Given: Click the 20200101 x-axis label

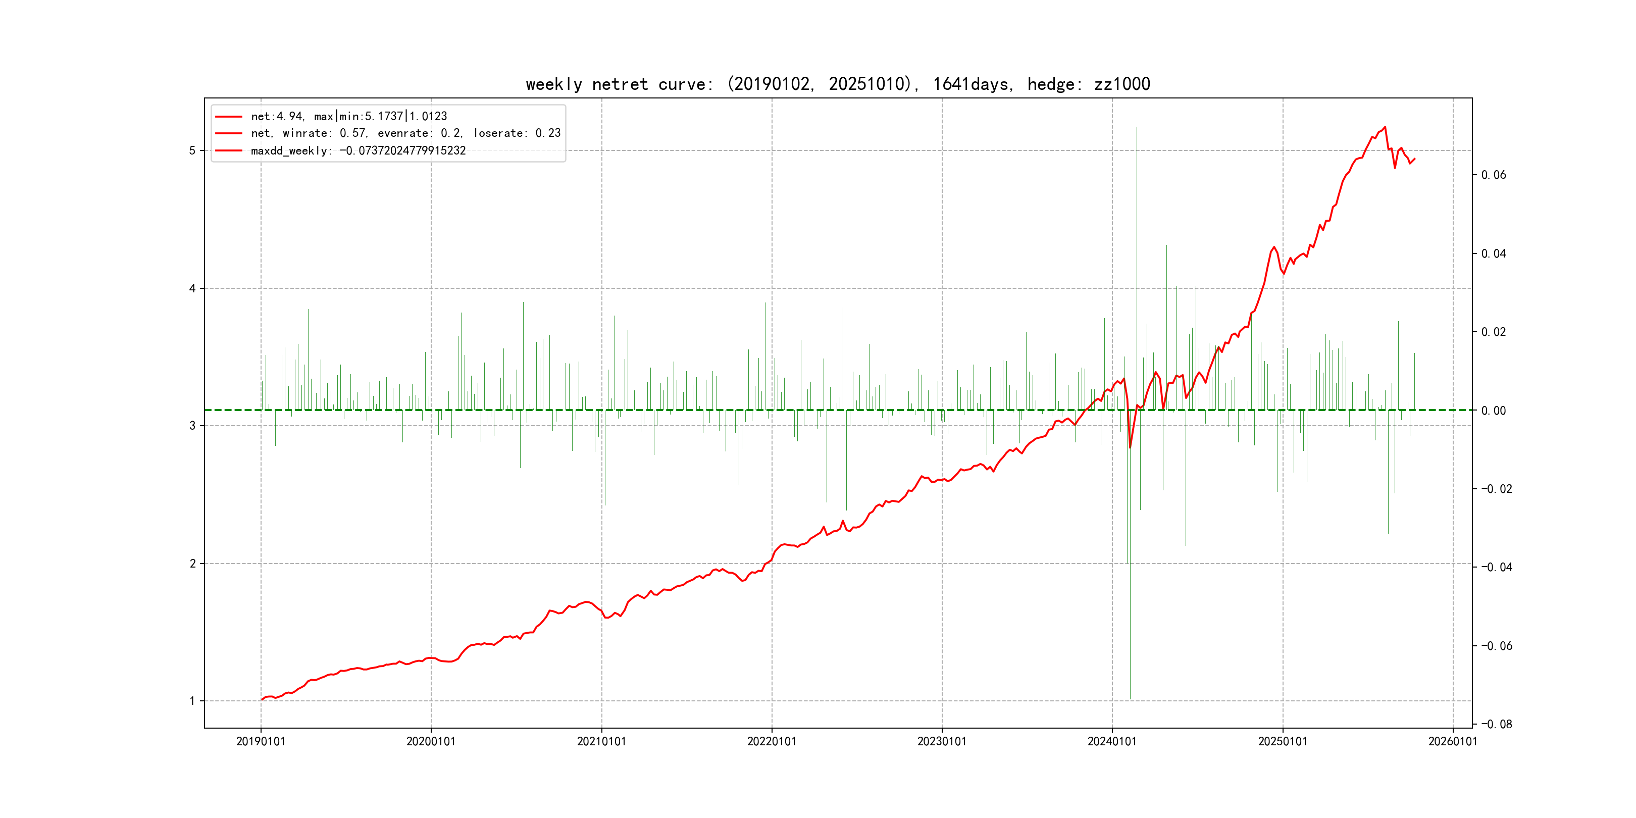Looking at the screenshot, I should tap(431, 741).
